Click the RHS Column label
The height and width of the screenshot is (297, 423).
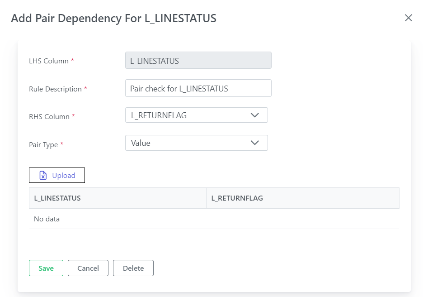click(x=49, y=117)
